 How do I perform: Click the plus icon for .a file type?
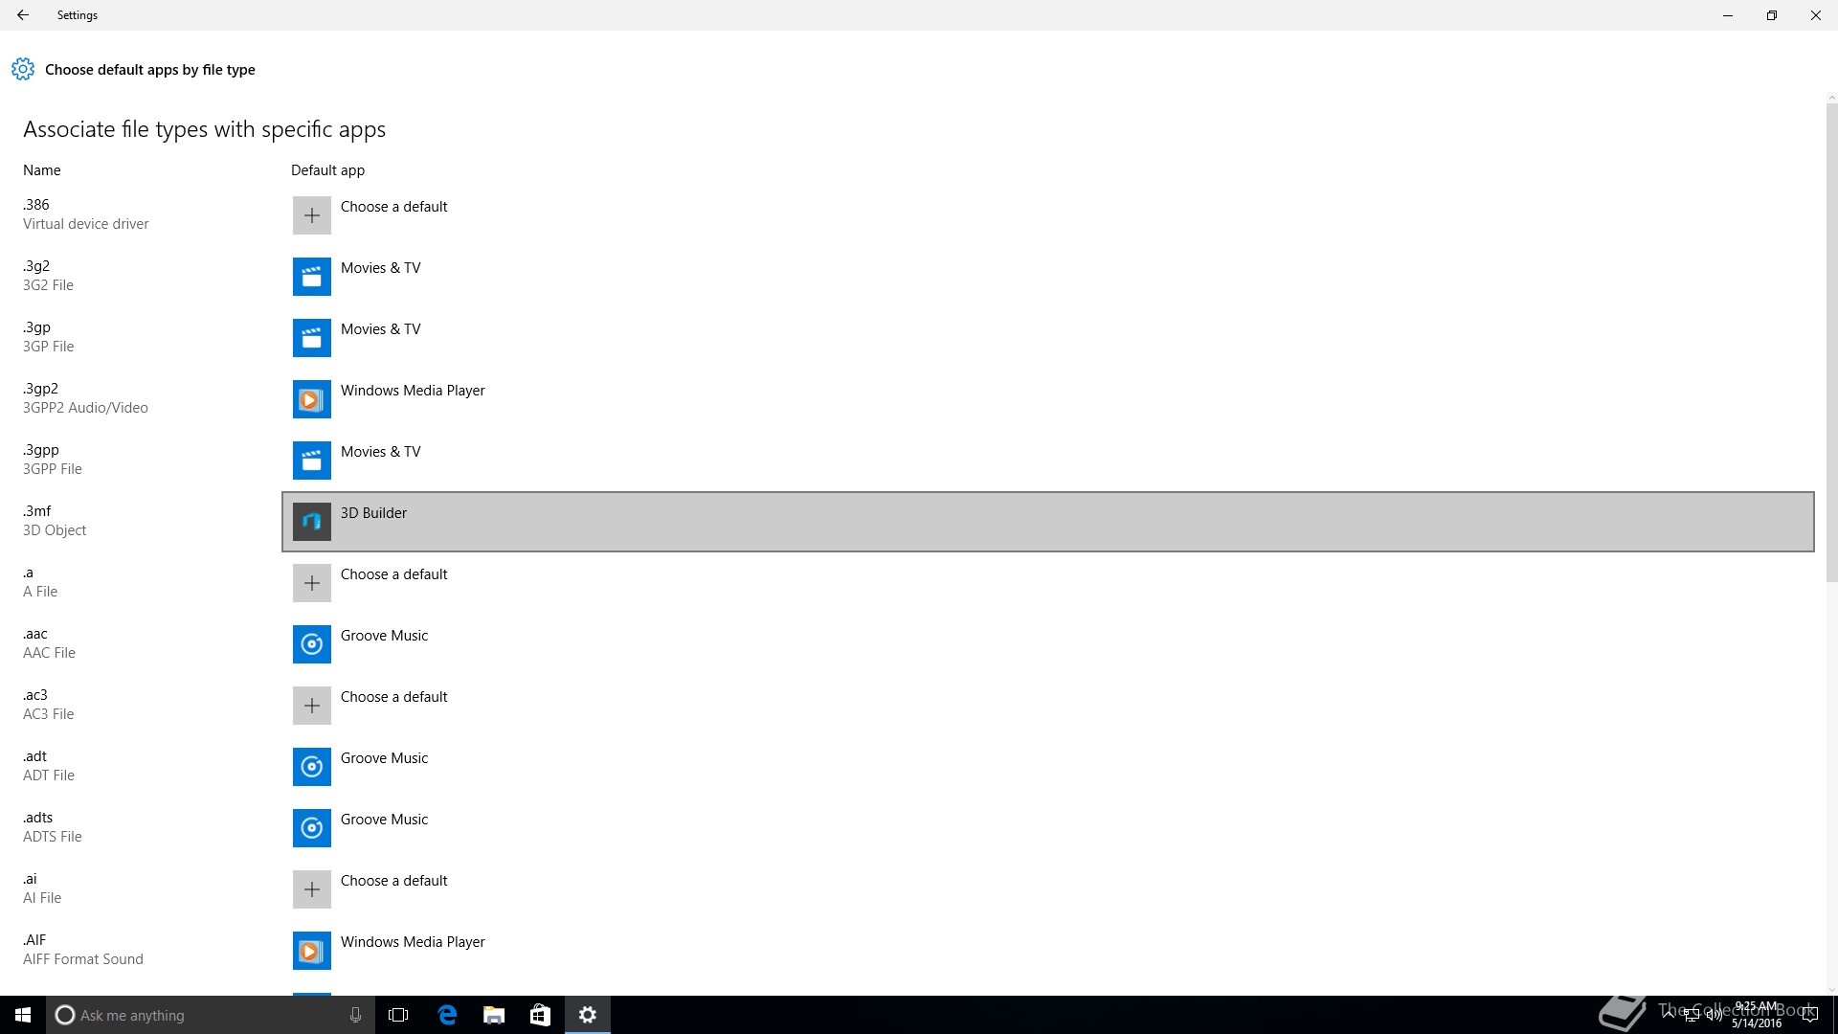click(312, 583)
